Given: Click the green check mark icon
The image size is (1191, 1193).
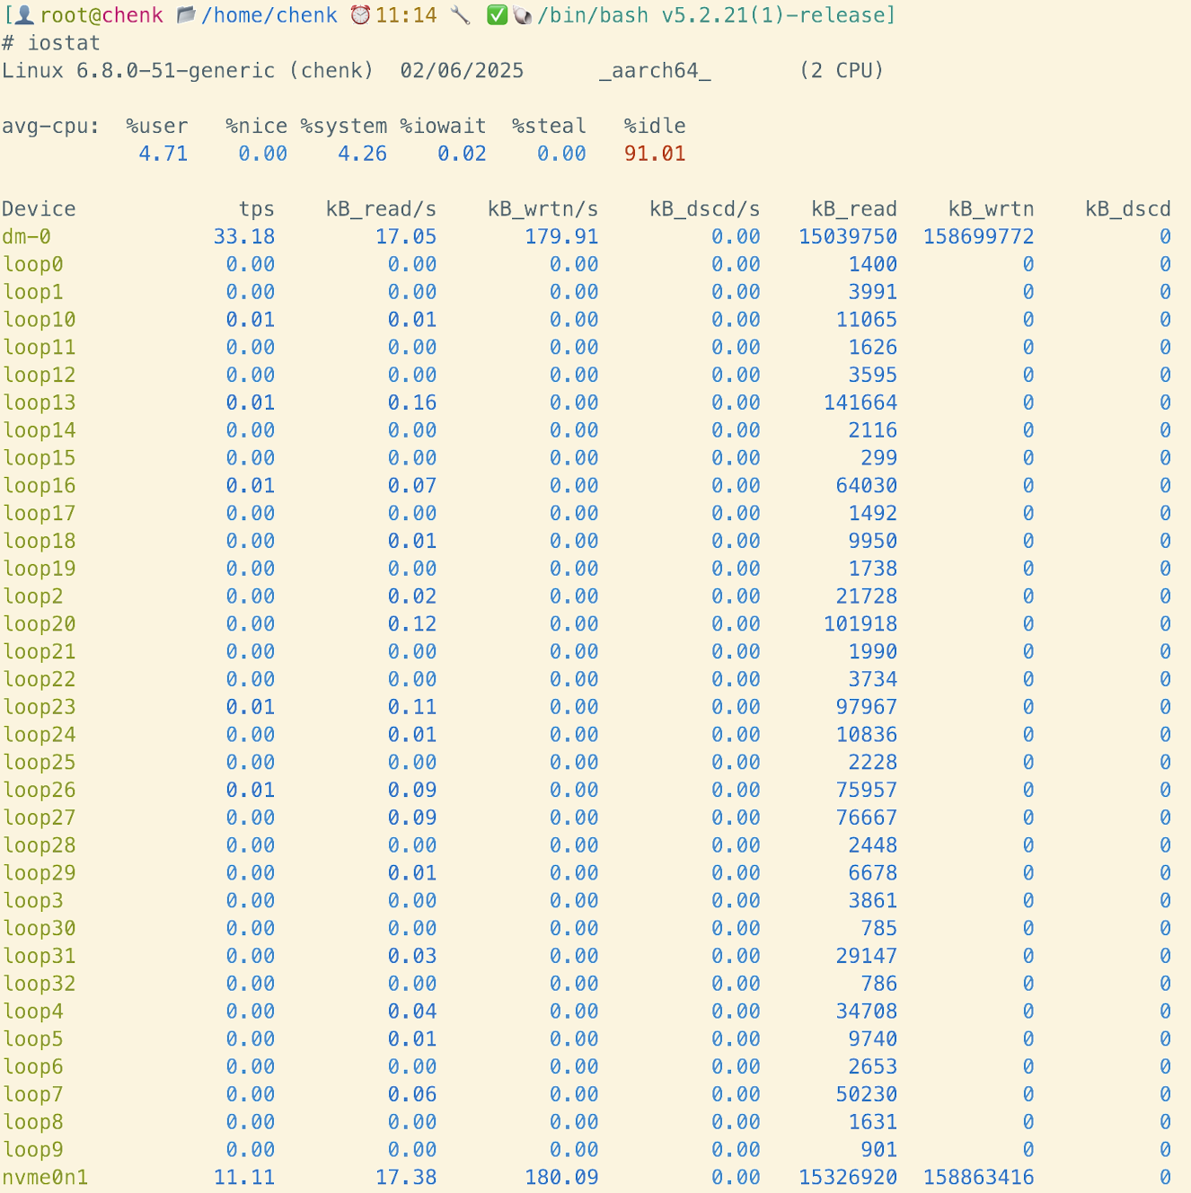Looking at the screenshot, I should 497,15.
